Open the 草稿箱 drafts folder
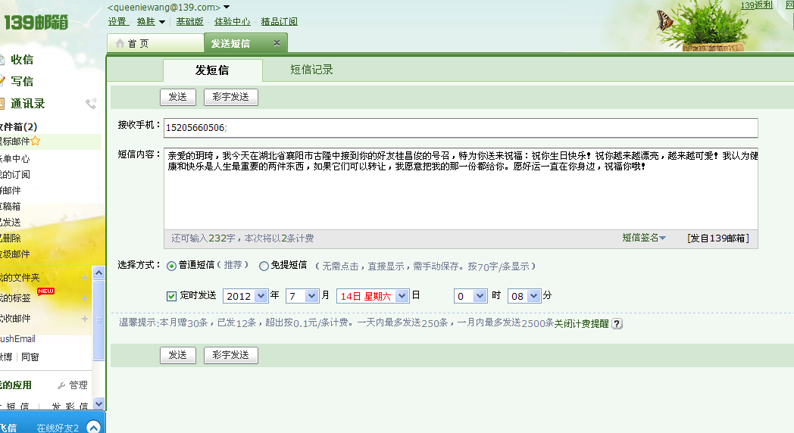This screenshot has height=433, width=794. pos(11,207)
